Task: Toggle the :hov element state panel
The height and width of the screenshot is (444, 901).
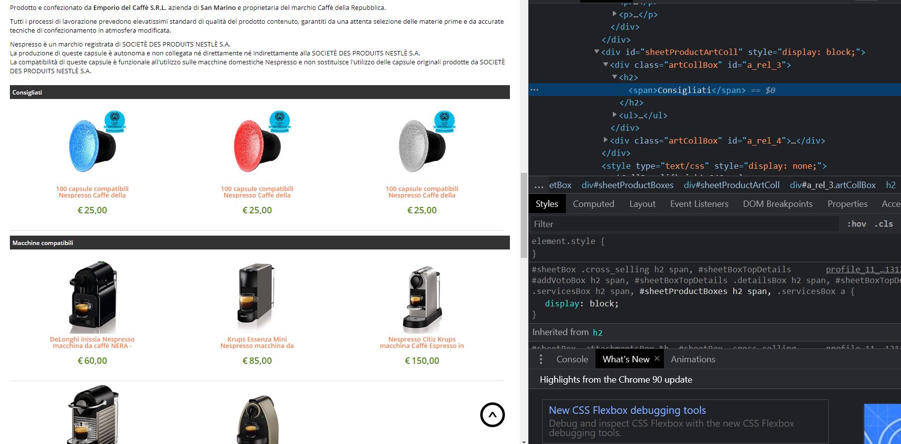Action: [856, 224]
